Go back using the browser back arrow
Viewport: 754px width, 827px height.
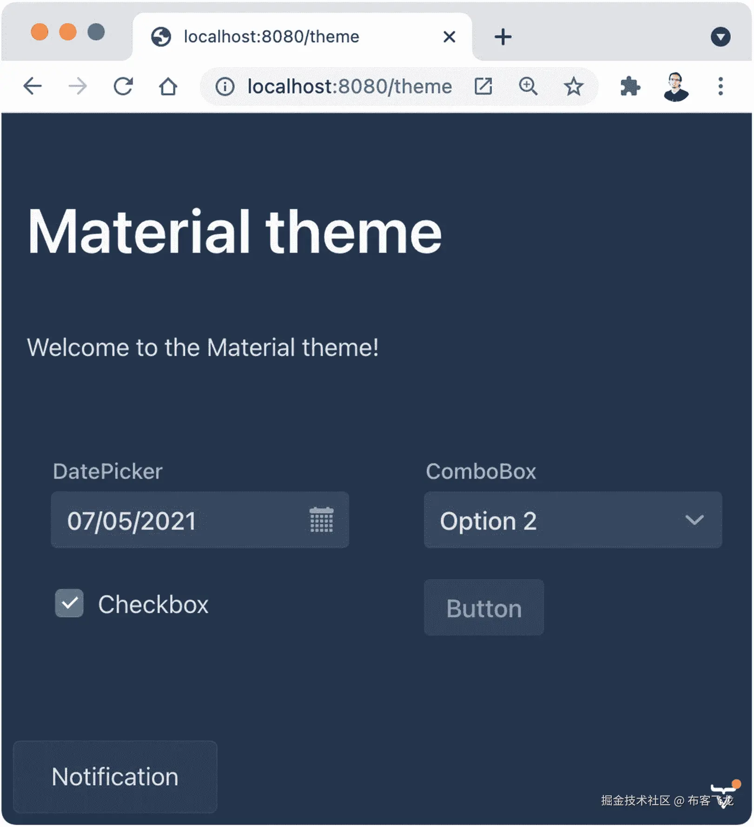click(x=33, y=86)
